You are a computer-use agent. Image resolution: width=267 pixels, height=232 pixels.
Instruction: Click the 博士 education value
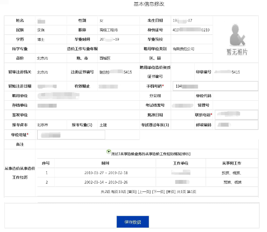41,39
